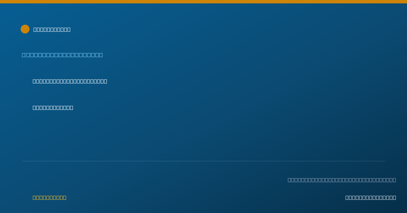Image resolution: width=407 pixels, height=213 pixels.
Task: Select the second, shorter indented white line
Action: tap(53, 108)
